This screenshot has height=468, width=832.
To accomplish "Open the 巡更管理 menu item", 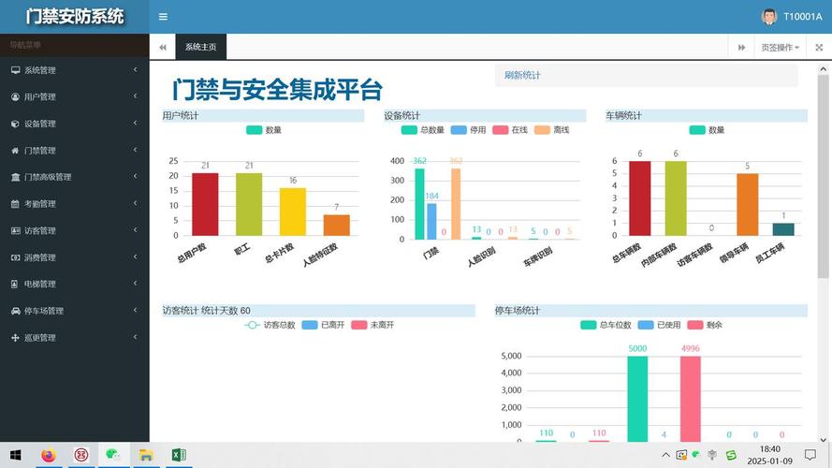I will [74, 338].
